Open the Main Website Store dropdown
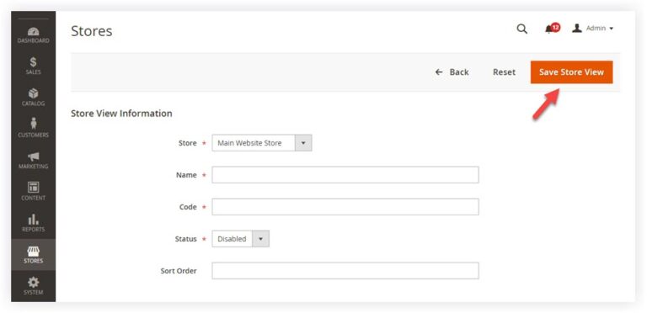This screenshot has width=647, height=313. click(x=262, y=143)
